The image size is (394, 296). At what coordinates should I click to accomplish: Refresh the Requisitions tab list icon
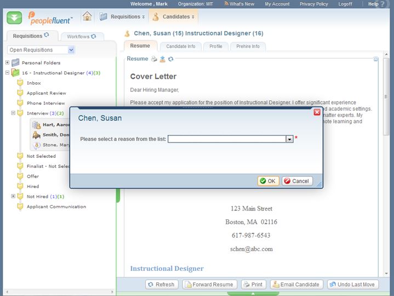[47, 36]
